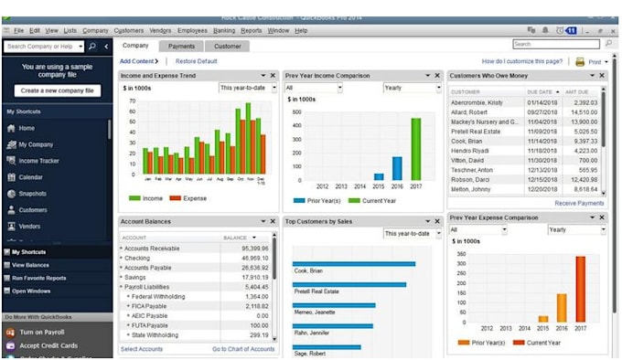Close the Income and Expense Trend panel
The width and height of the screenshot is (622, 360).
(x=273, y=75)
